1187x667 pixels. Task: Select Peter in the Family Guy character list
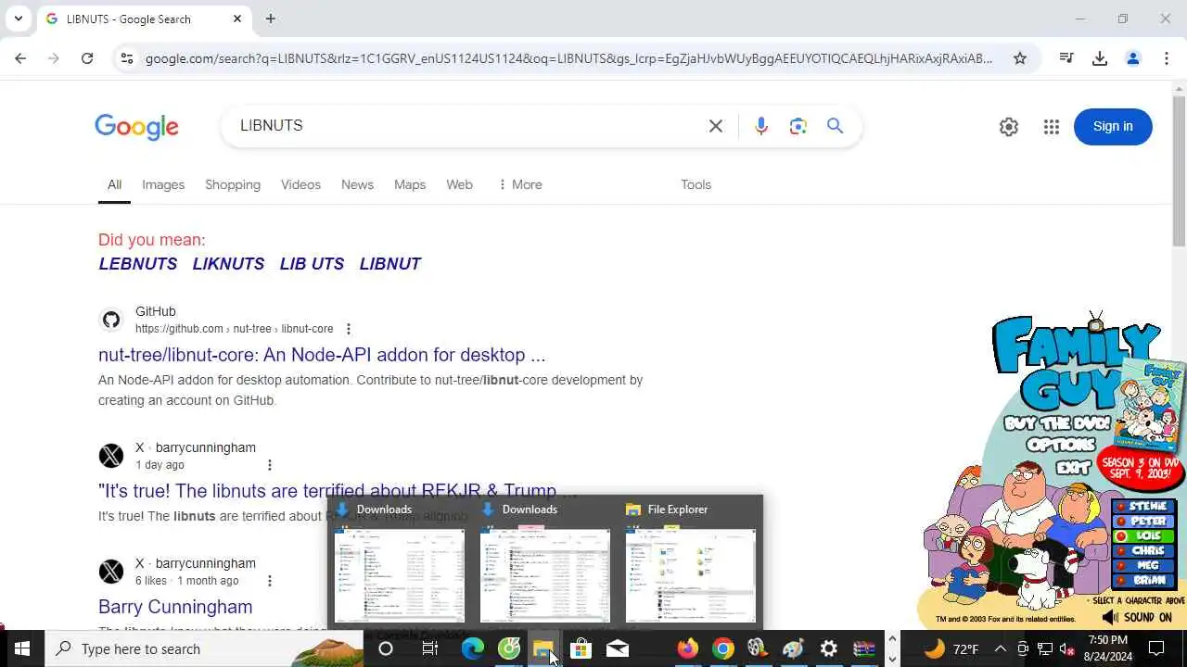[1145, 522]
